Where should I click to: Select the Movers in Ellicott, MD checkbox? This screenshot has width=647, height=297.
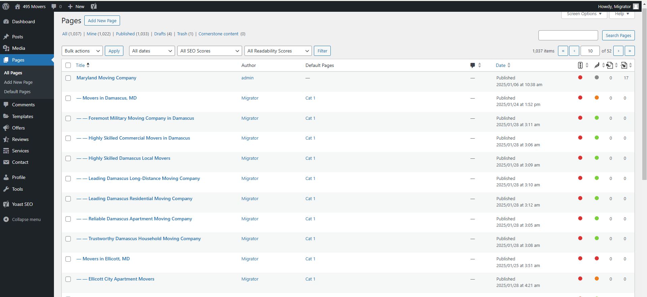pyautogui.click(x=68, y=259)
